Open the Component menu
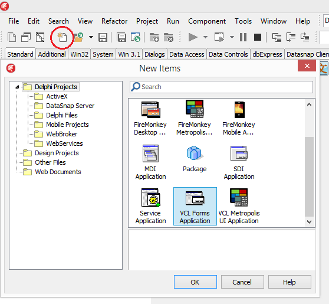This screenshot has width=329, height=304. [207, 21]
